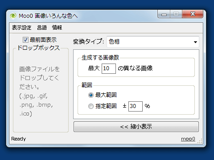Viewport: 214px width, 160px height.
Task: Click the image drop box area
Action: pos(41,90)
